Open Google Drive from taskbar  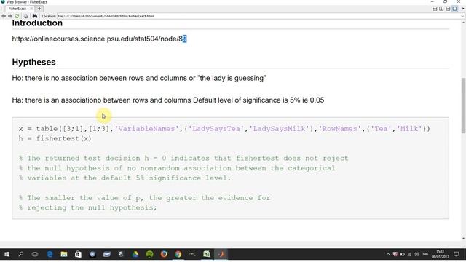(135, 254)
